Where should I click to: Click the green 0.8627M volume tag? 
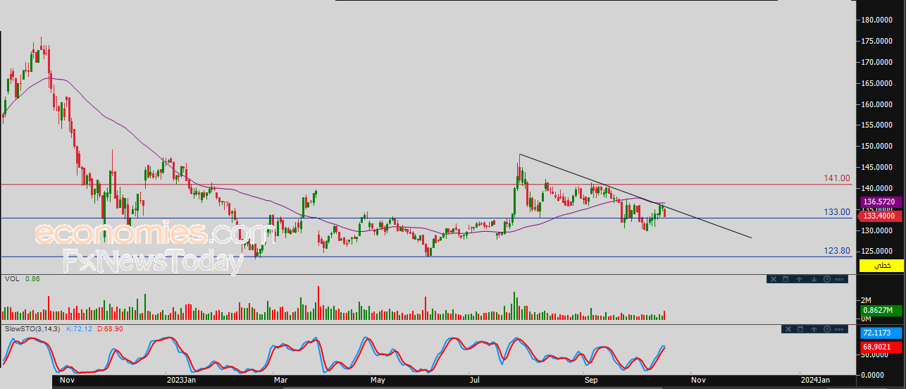(x=879, y=310)
